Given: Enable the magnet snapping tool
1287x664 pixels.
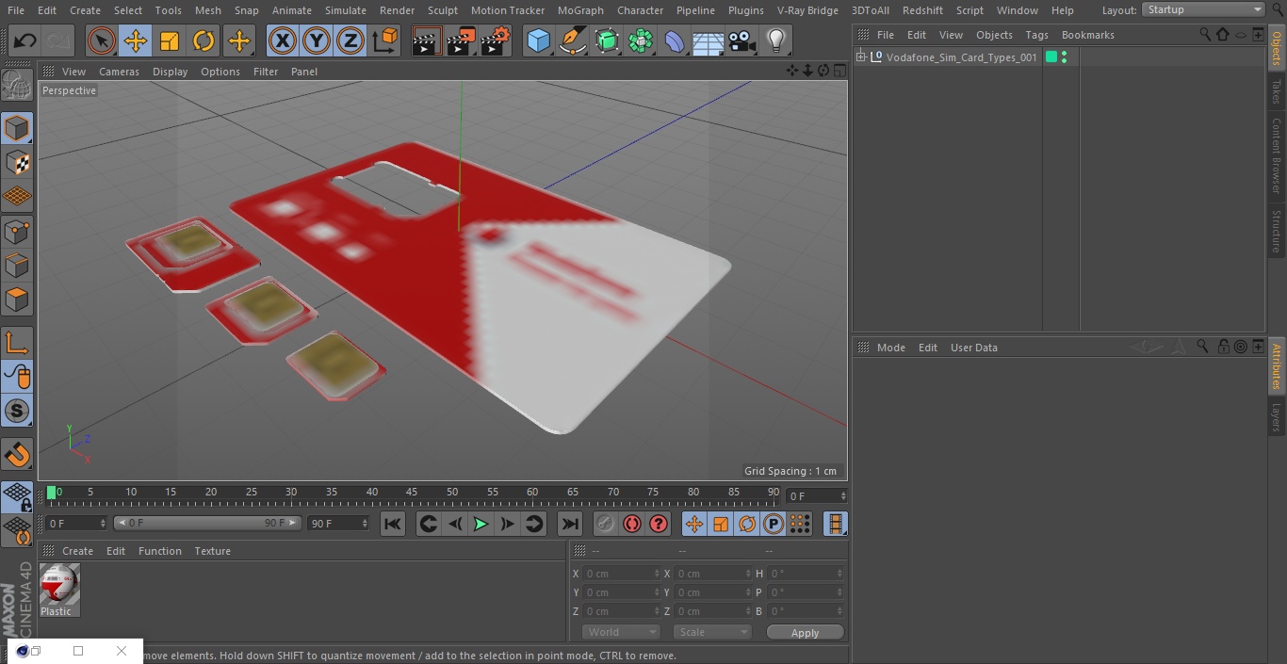Looking at the screenshot, I should click(17, 454).
